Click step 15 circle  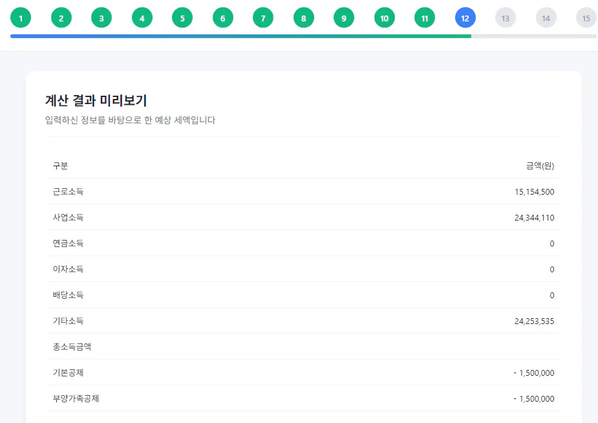[586, 18]
